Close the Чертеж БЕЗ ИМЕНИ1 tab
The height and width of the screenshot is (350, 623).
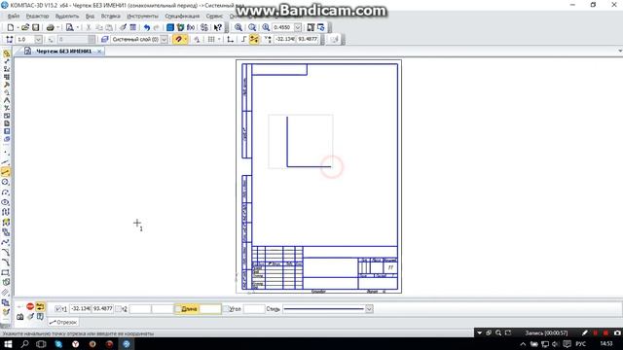99,52
